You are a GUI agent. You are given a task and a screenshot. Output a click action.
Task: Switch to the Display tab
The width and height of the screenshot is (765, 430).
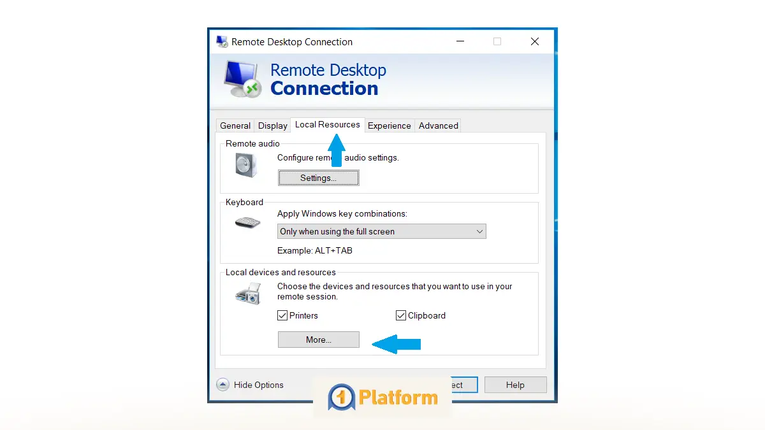click(x=272, y=125)
